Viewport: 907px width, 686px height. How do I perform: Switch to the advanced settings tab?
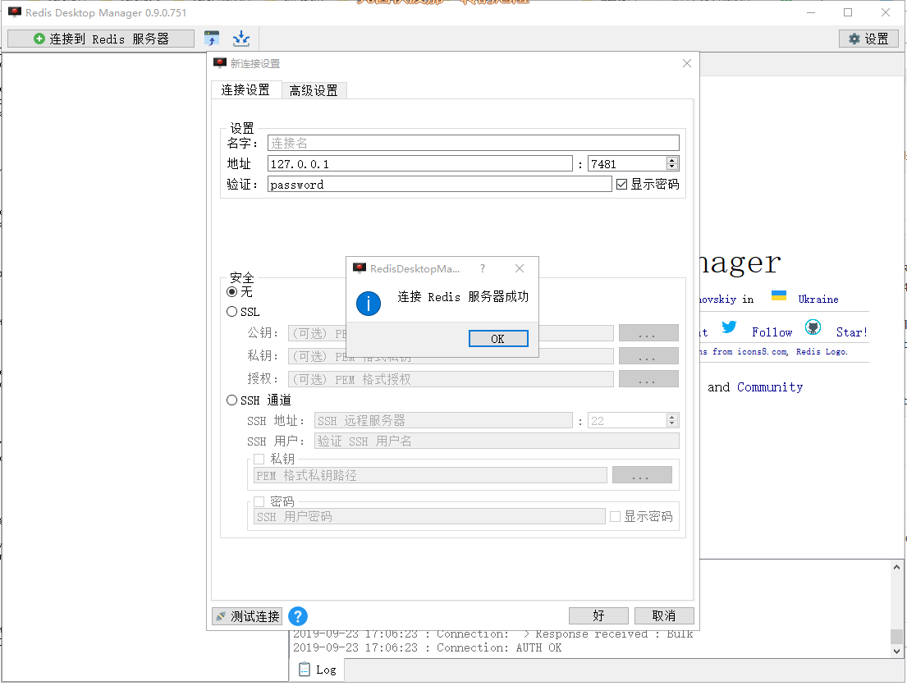pyautogui.click(x=314, y=90)
